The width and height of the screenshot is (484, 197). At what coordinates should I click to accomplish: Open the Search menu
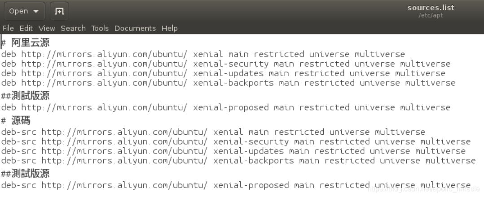[73, 28]
